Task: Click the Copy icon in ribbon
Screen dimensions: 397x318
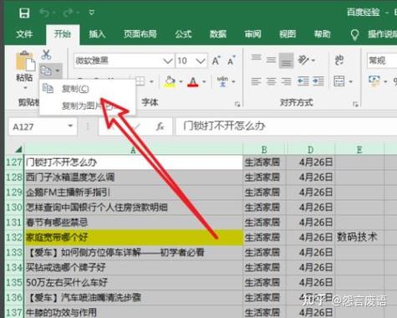Action: point(46,70)
